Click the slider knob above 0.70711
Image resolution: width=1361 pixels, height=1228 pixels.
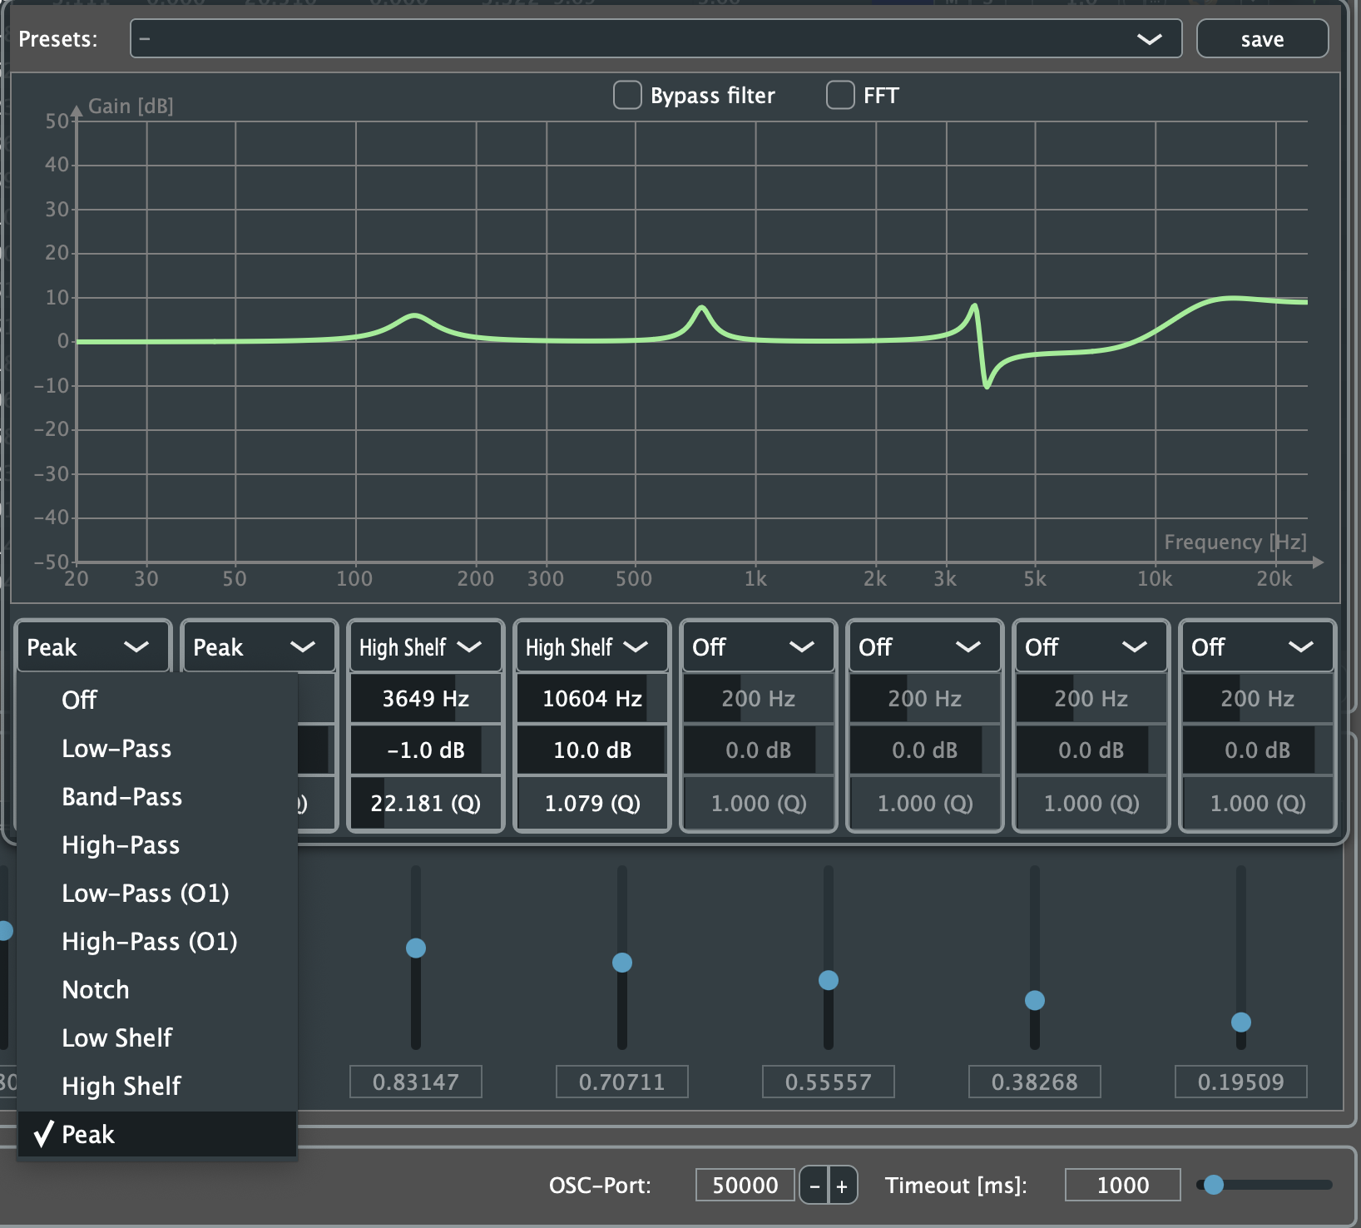click(x=622, y=963)
